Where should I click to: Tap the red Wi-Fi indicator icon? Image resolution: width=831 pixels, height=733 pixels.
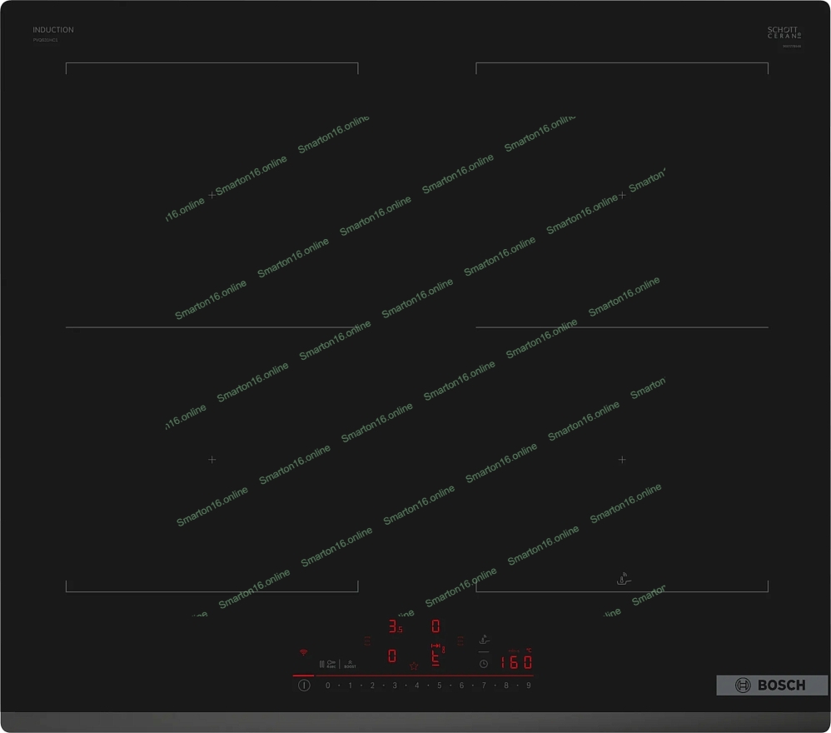click(x=304, y=652)
